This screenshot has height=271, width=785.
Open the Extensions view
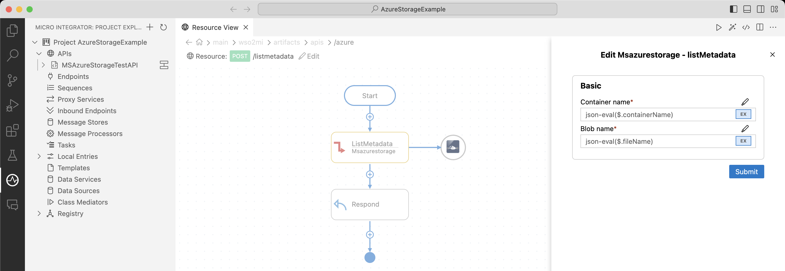point(12,131)
